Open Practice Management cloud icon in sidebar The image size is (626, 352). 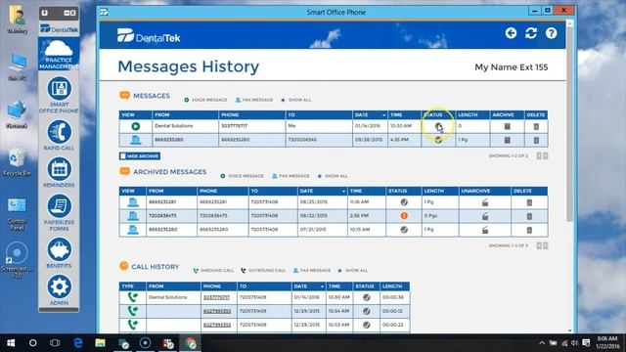point(59,54)
